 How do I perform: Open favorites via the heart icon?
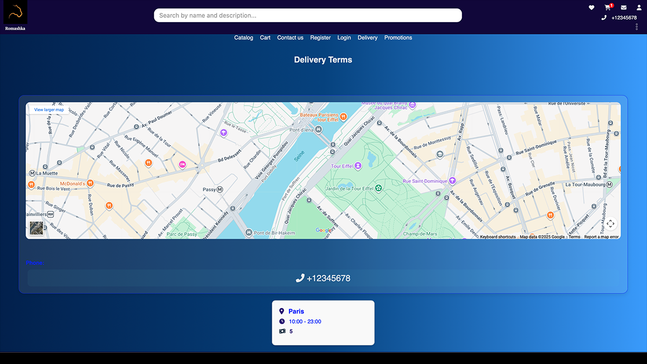591,8
